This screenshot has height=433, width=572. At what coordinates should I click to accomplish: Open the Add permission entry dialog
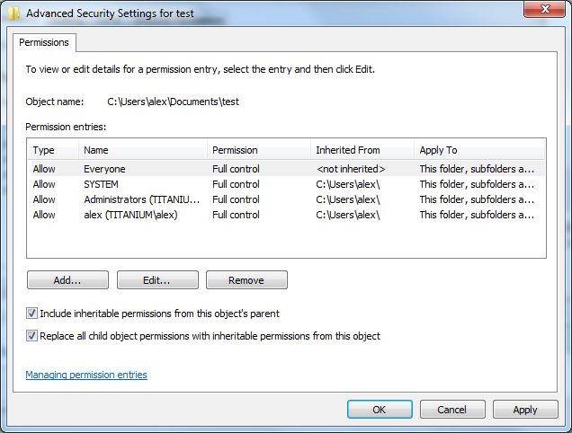[67, 280]
